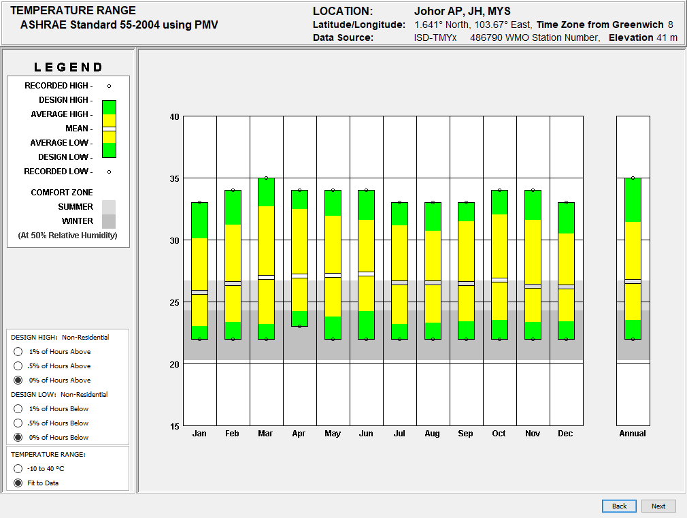The height and width of the screenshot is (518, 687).
Task: Select .5% of Hours Above option
Action: [18, 366]
